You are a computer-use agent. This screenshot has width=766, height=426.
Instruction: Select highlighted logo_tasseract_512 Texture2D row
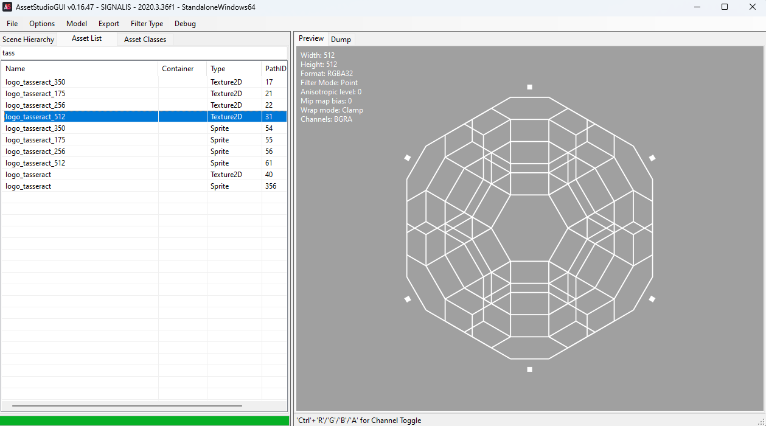144,117
